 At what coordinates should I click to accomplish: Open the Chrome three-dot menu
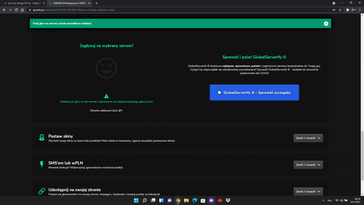[360, 10]
